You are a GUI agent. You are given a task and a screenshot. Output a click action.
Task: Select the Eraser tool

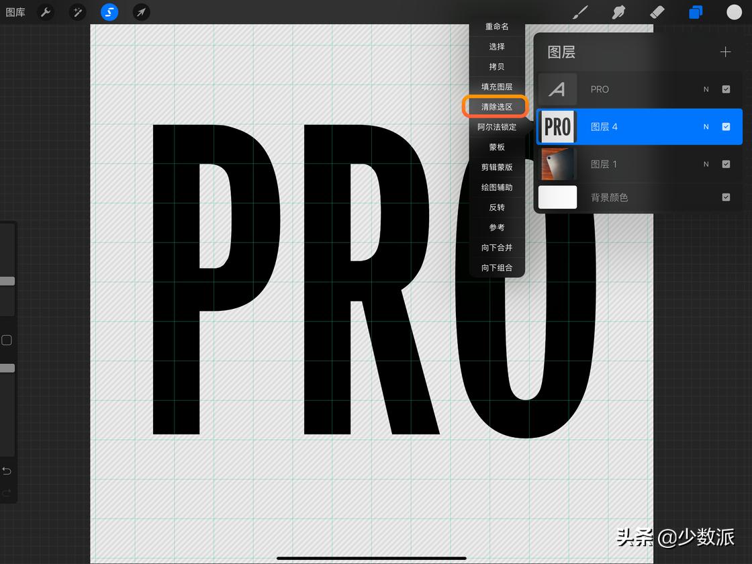coord(657,12)
